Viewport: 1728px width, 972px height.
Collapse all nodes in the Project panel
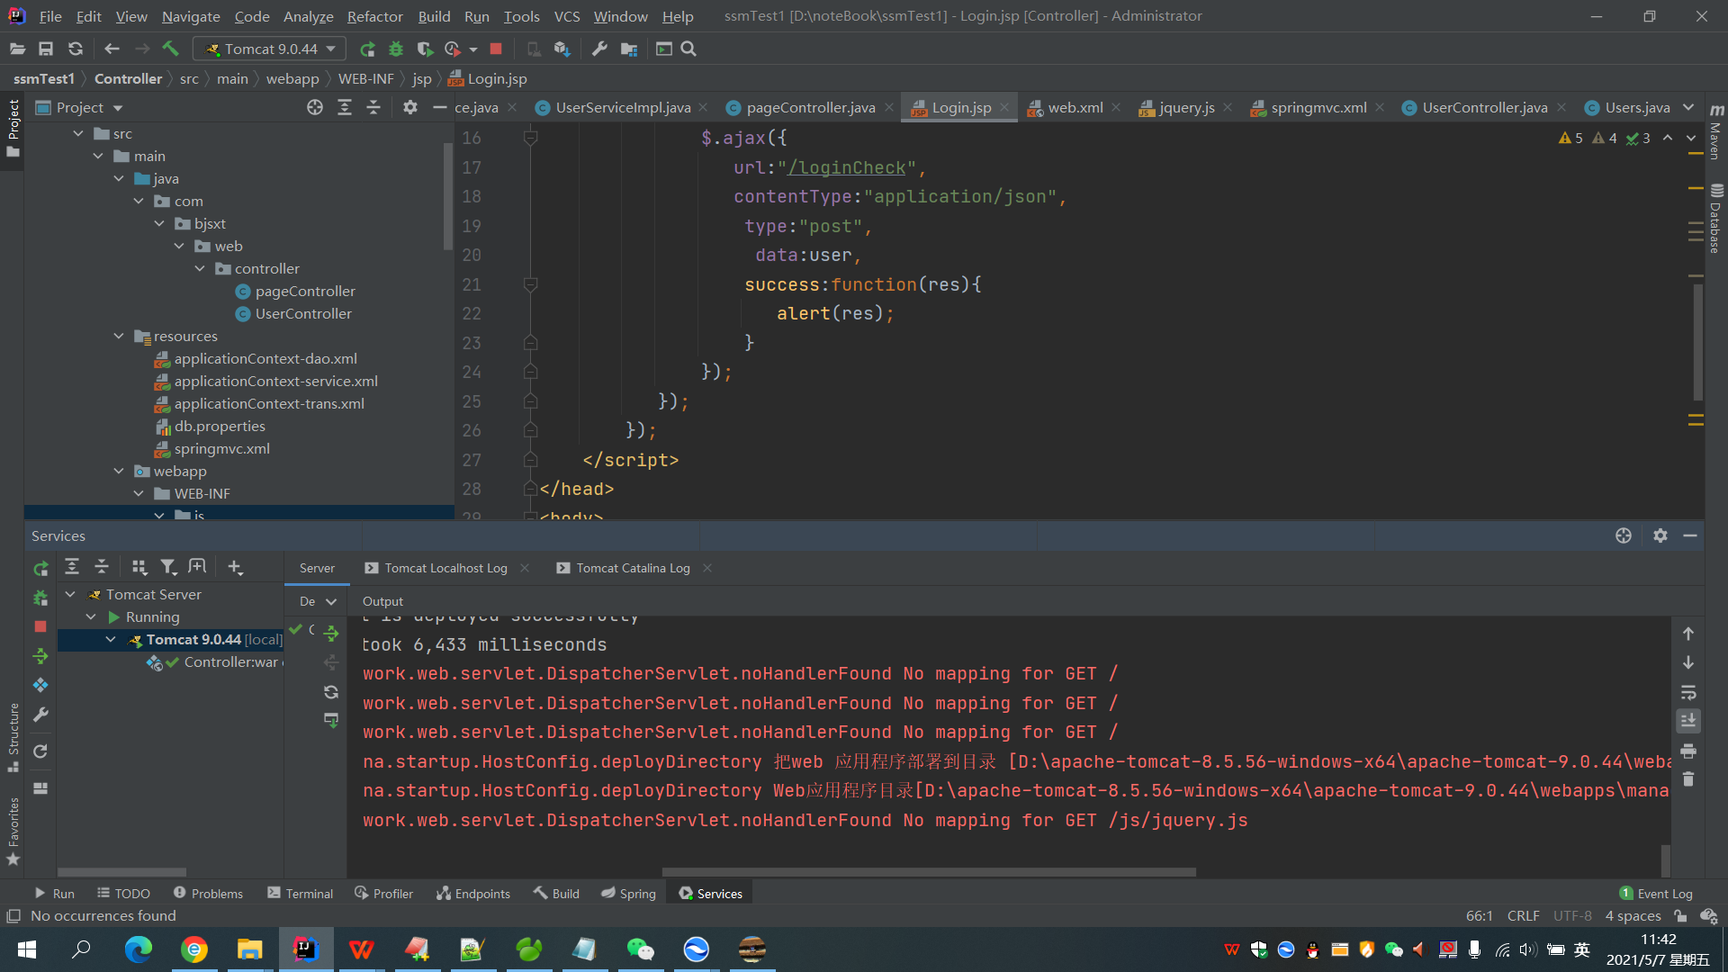click(x=373, y=107)
